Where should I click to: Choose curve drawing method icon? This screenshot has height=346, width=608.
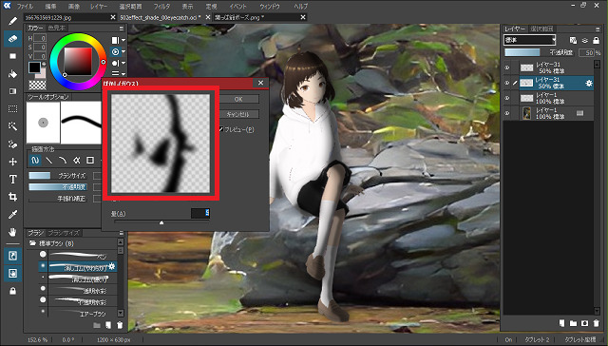tap(63, 160)
